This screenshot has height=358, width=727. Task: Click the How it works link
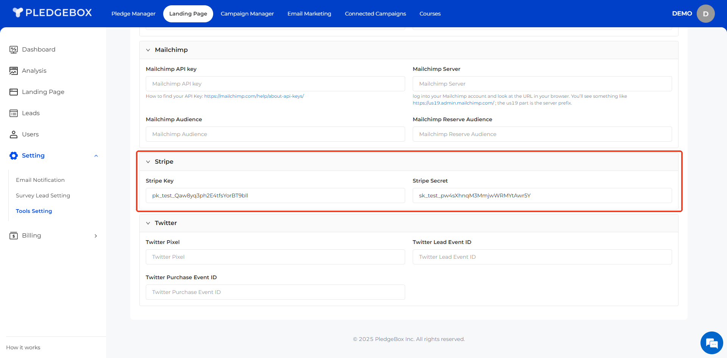click(x=23, y=347)
